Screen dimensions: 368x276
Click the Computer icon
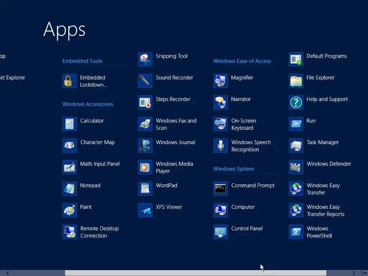pos(221,210)
